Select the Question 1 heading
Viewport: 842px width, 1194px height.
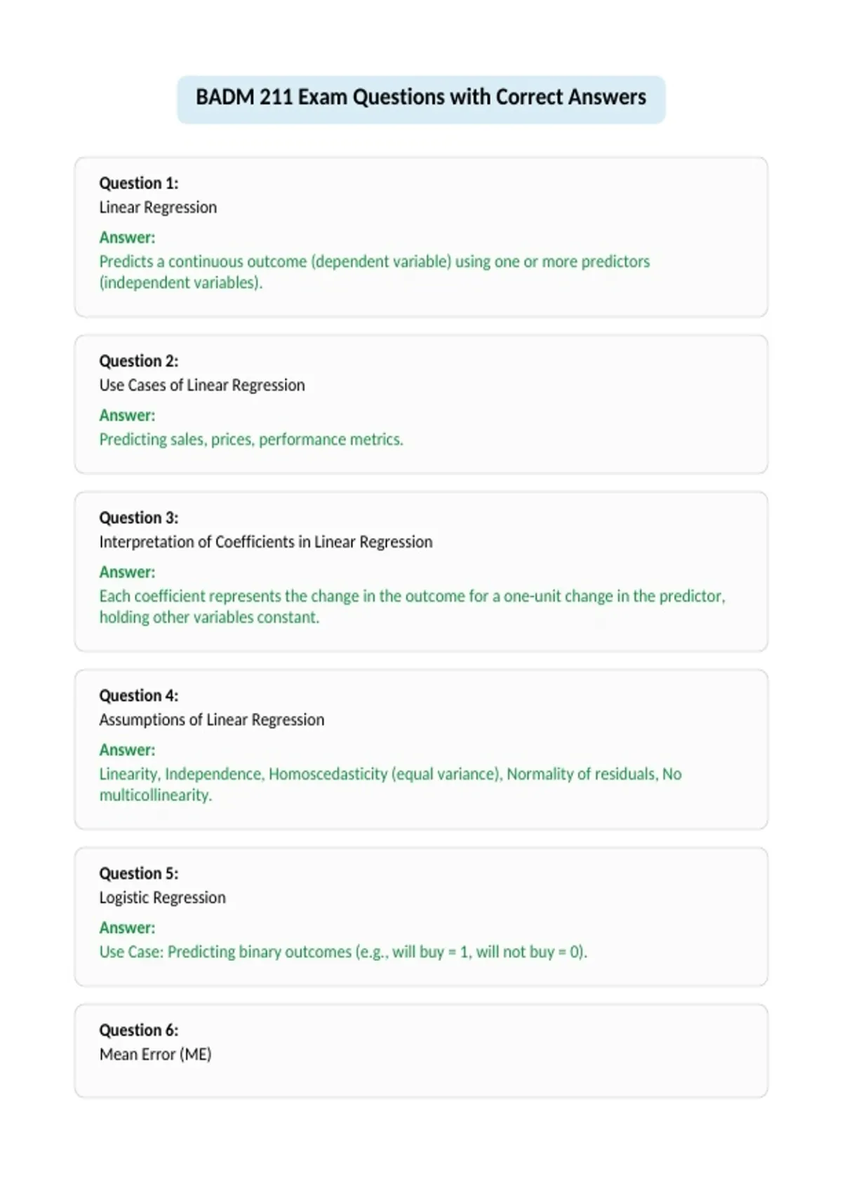pyautogui.click(x=139, y=183)
